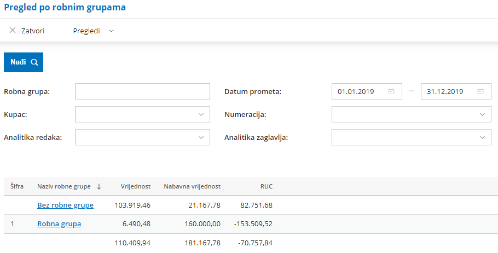The image size is (498, 253).
Task: Open the Numeracija dropdown
Action: point(412,114)
